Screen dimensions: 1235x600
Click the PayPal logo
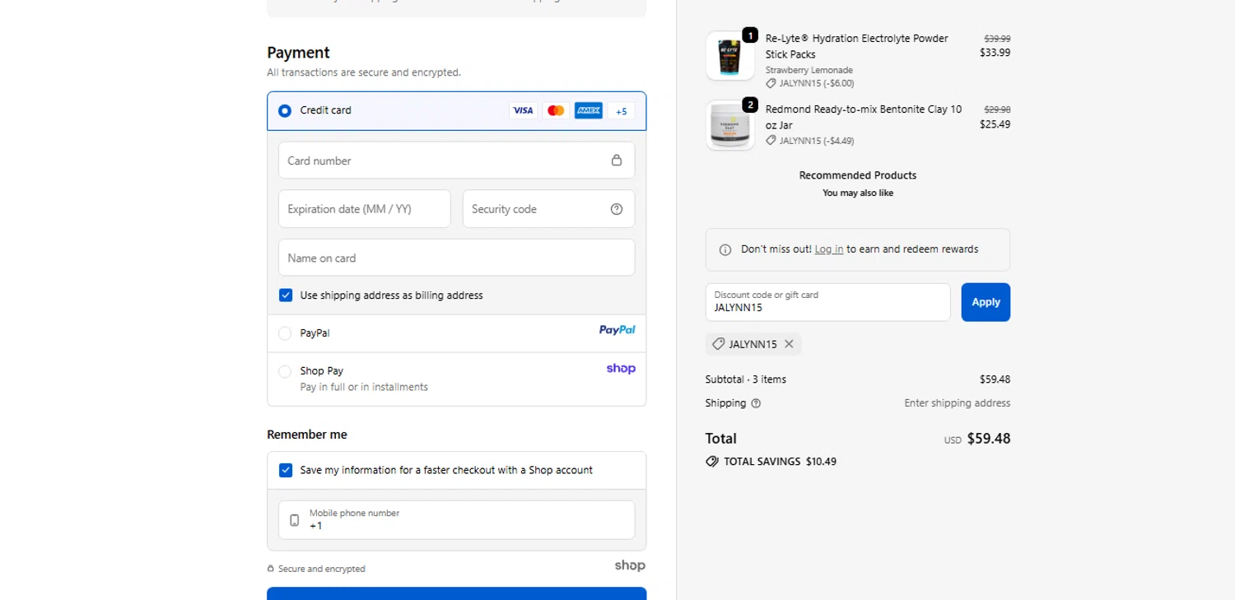click(x=617, y=330)
